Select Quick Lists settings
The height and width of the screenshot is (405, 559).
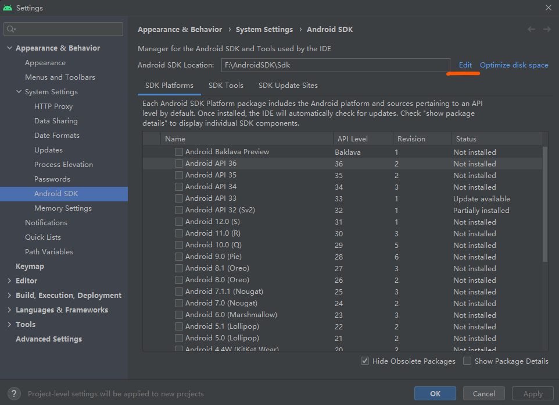pos(43,237)
